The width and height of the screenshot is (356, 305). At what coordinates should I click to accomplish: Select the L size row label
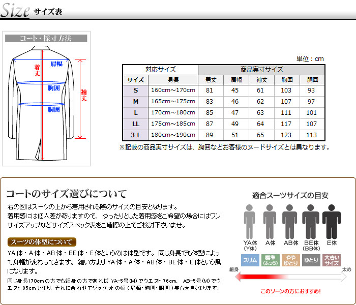(136, 112)
